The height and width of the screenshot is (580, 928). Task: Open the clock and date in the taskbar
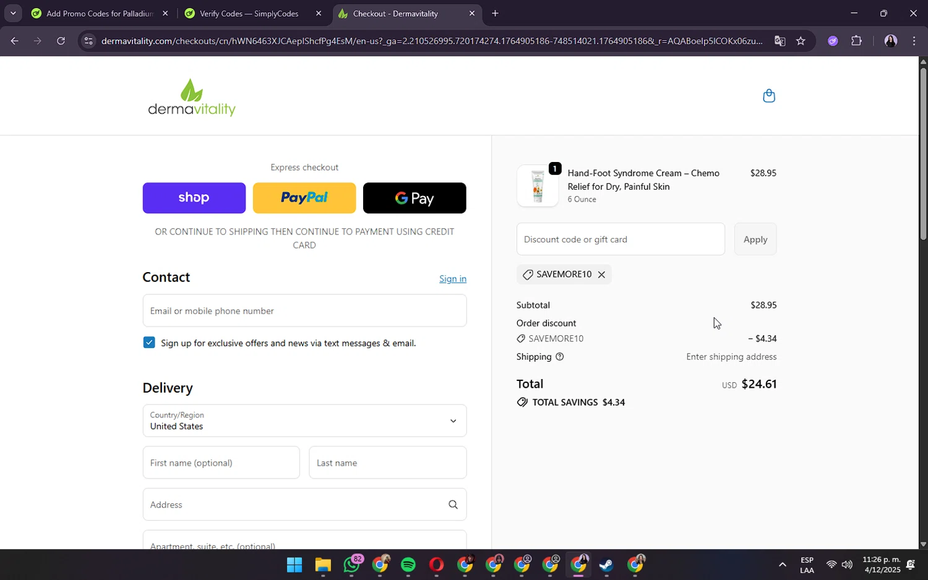pyautogui.click(x=882, y=565)
